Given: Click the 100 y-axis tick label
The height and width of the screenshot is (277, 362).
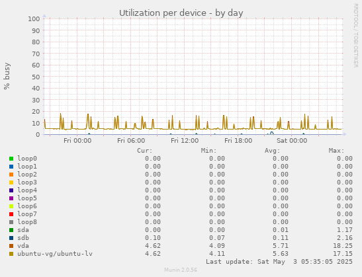Looking at the screenshot, I should tap(34, 19).
